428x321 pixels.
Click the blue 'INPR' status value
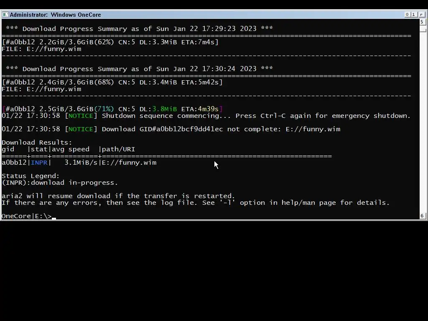click(x=39, y=163)
